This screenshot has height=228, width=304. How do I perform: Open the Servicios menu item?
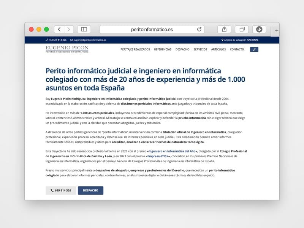click(x=200, y=49)
